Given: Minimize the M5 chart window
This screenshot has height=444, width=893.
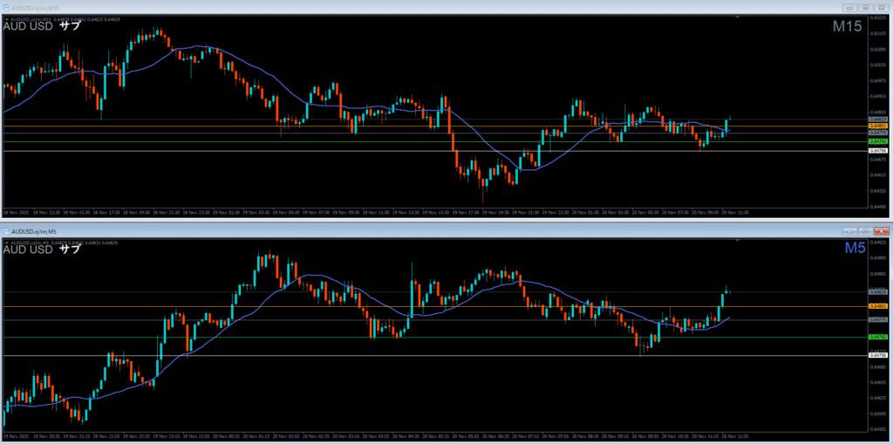Looking at the screenshot, I should pos(851,231).
